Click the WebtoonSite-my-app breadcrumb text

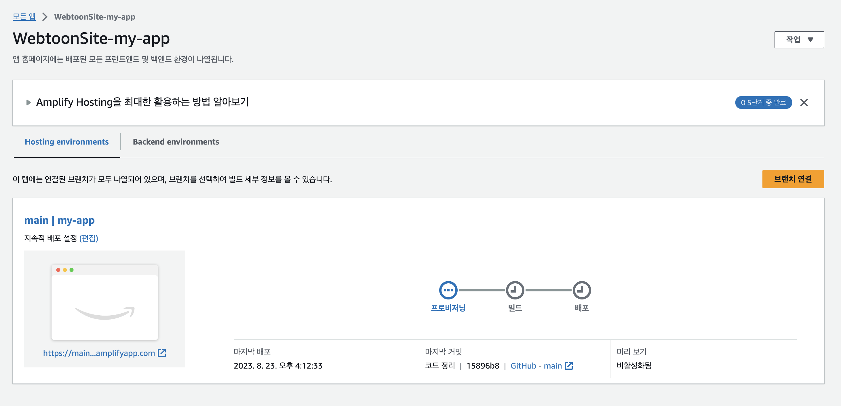(95, 17)
